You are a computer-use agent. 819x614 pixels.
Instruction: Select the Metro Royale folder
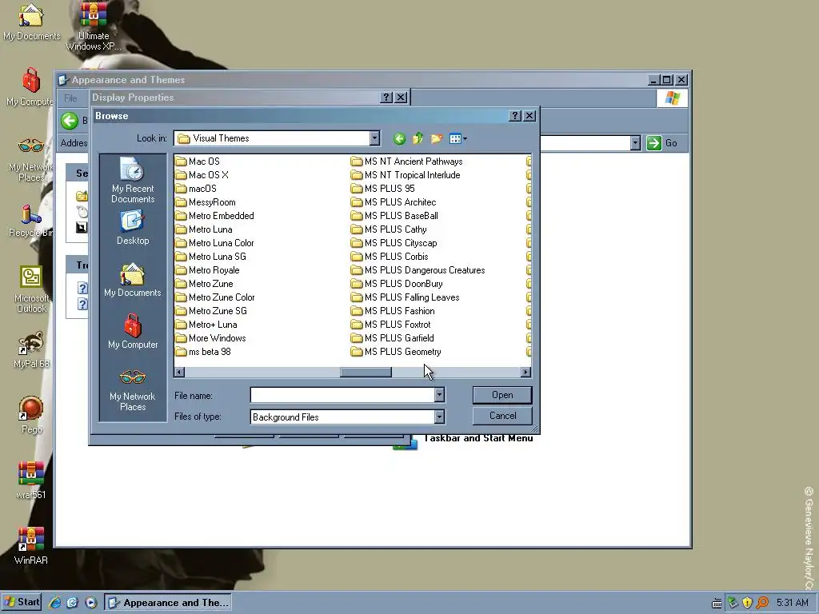tap(208, 270)
